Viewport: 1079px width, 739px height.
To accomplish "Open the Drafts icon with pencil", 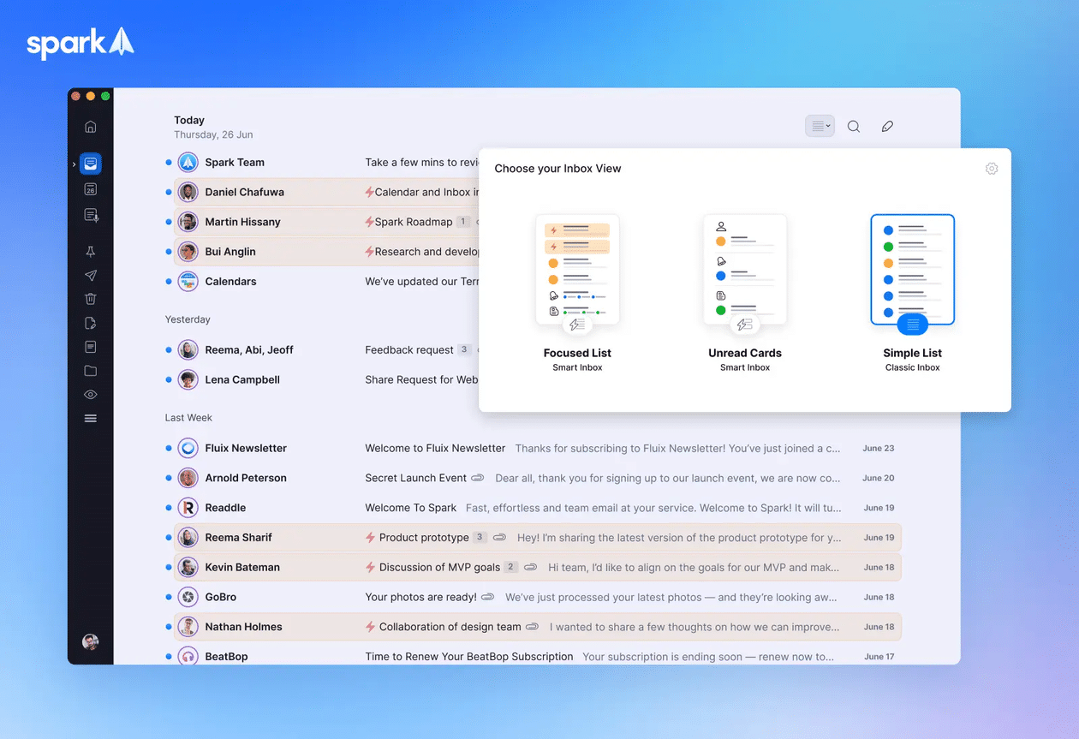I will pyautogui.click(x=91, y=323).
